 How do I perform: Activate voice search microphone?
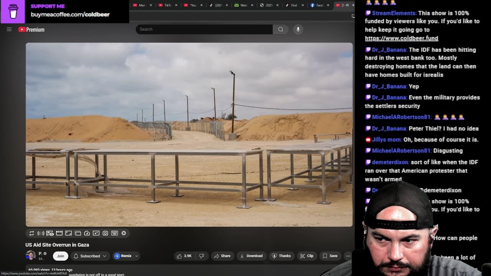click(x=298, y=29)
